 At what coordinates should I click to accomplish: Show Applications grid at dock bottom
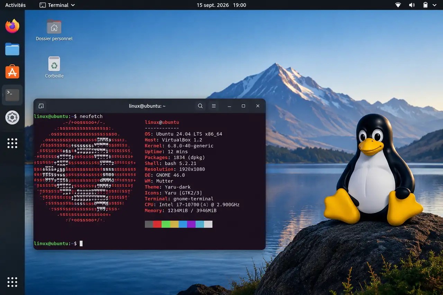click(12, 282)
